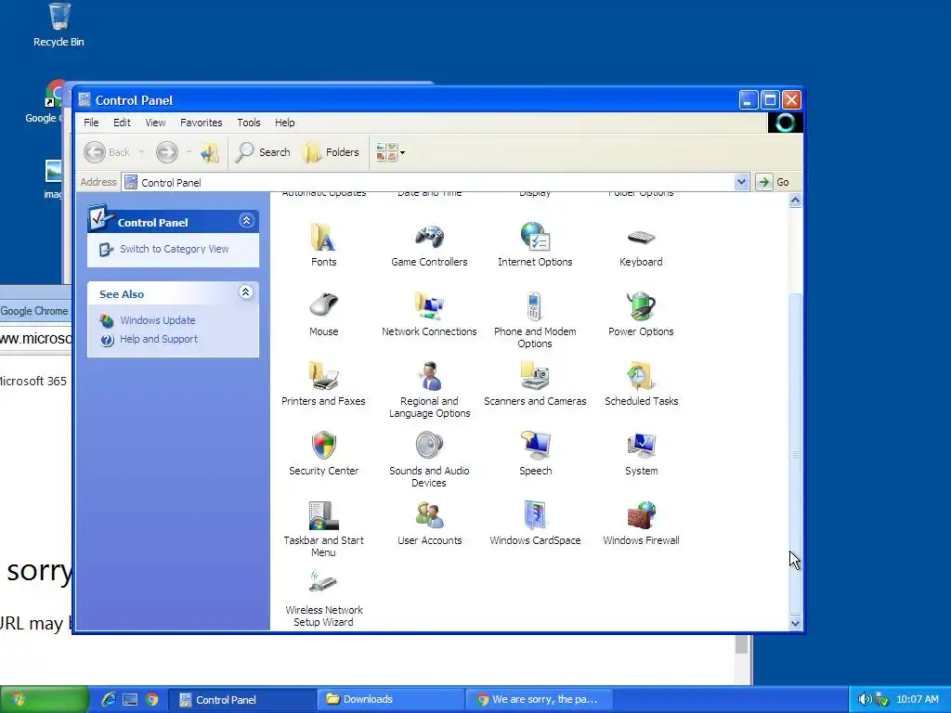Open Windows CardSpace icon
The image size is (951, 713).
535,524
